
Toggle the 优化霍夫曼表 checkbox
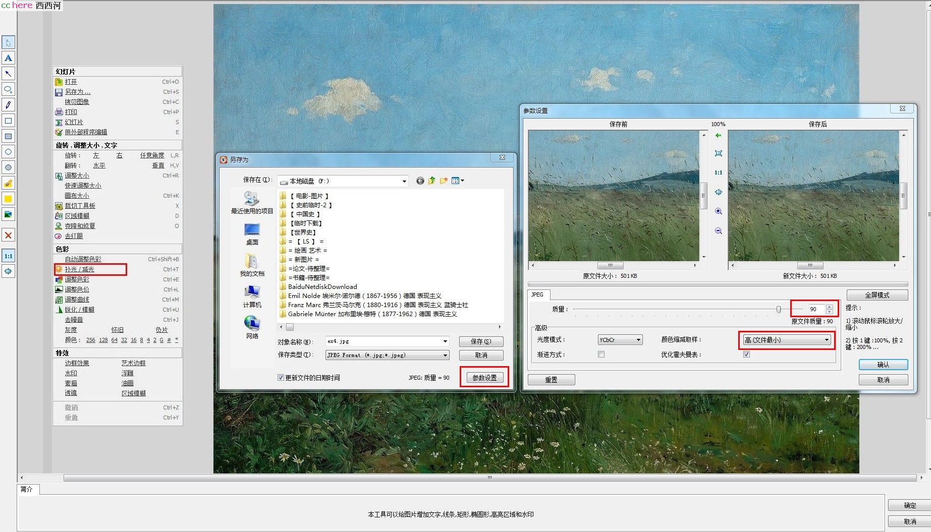pyautogui.click(x=746, y=354)
